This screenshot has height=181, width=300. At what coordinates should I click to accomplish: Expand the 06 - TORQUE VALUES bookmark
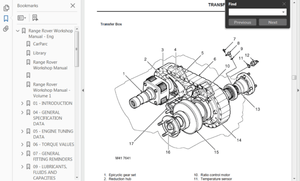[22, 145]
